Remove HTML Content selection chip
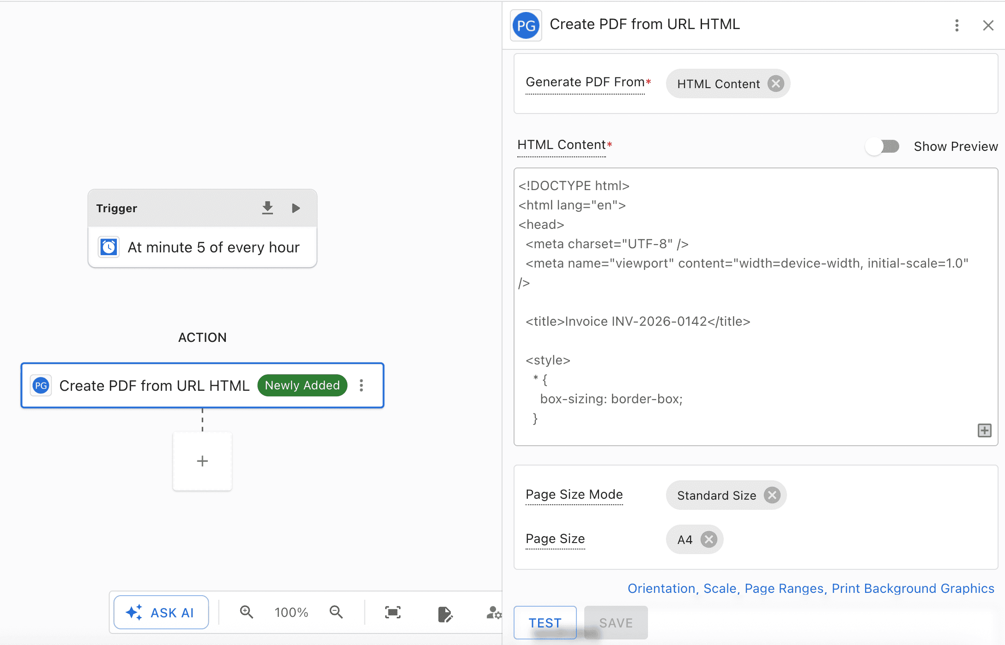The image size is (1005, 645). [x=776, y=84]
